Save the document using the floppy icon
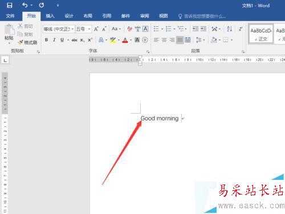The image size is (285, 214). coord(9,5)
